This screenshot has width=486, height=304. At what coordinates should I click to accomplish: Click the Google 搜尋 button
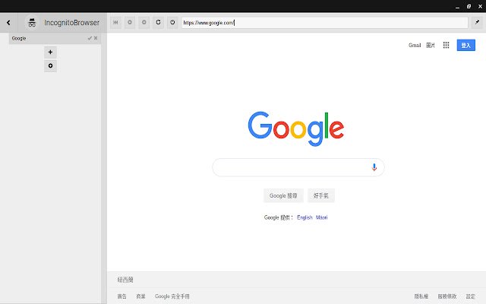click(x=283, y=196)
